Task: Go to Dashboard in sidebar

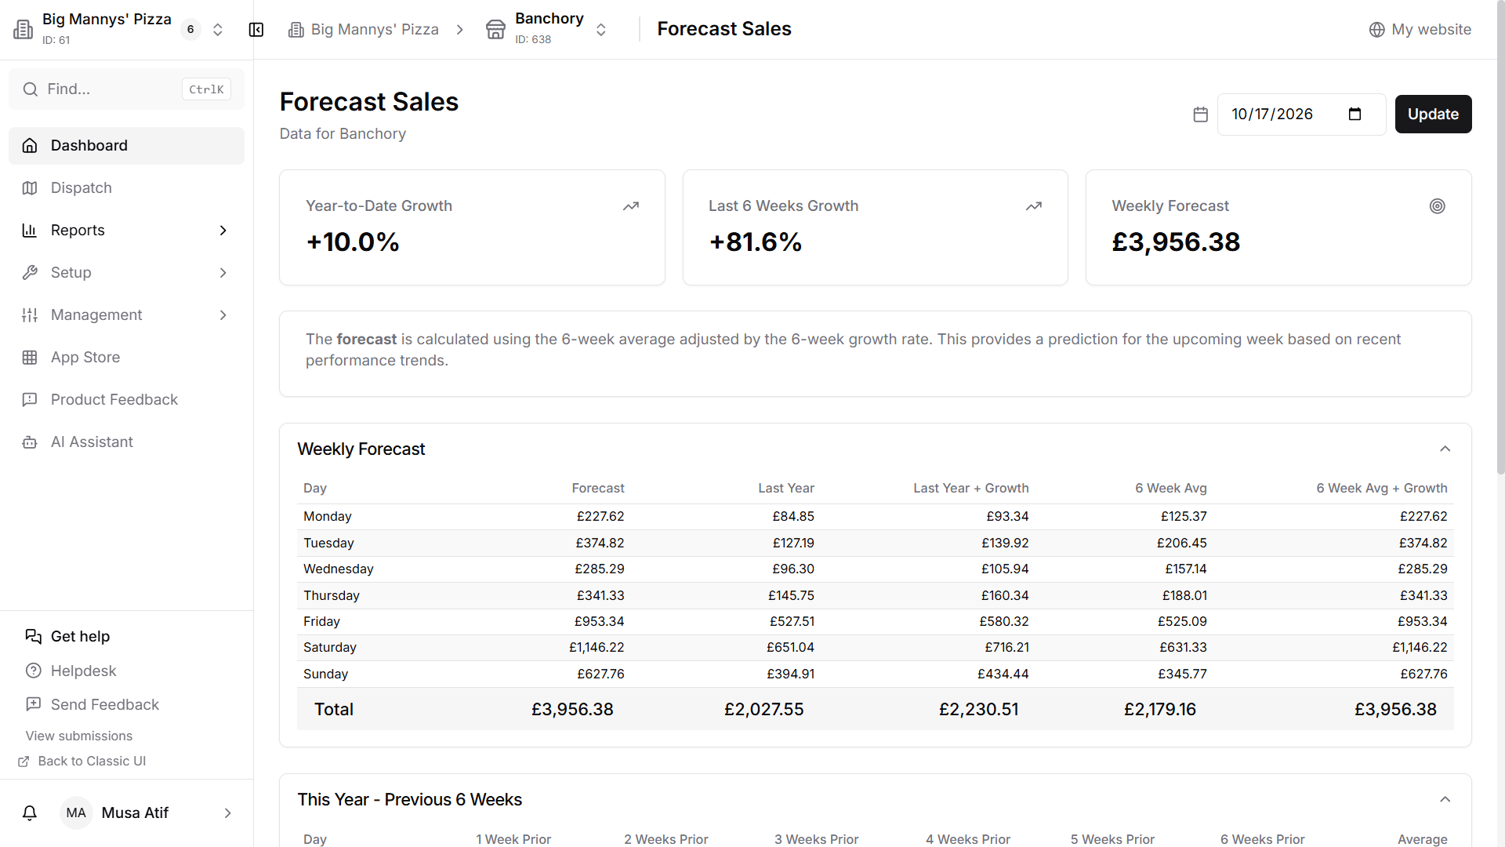Action: tap(126, 146)
